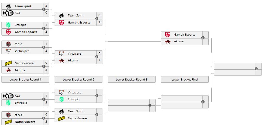
Task: View info for Virtus.pro vs Akuma match
Action: (97, 57)
